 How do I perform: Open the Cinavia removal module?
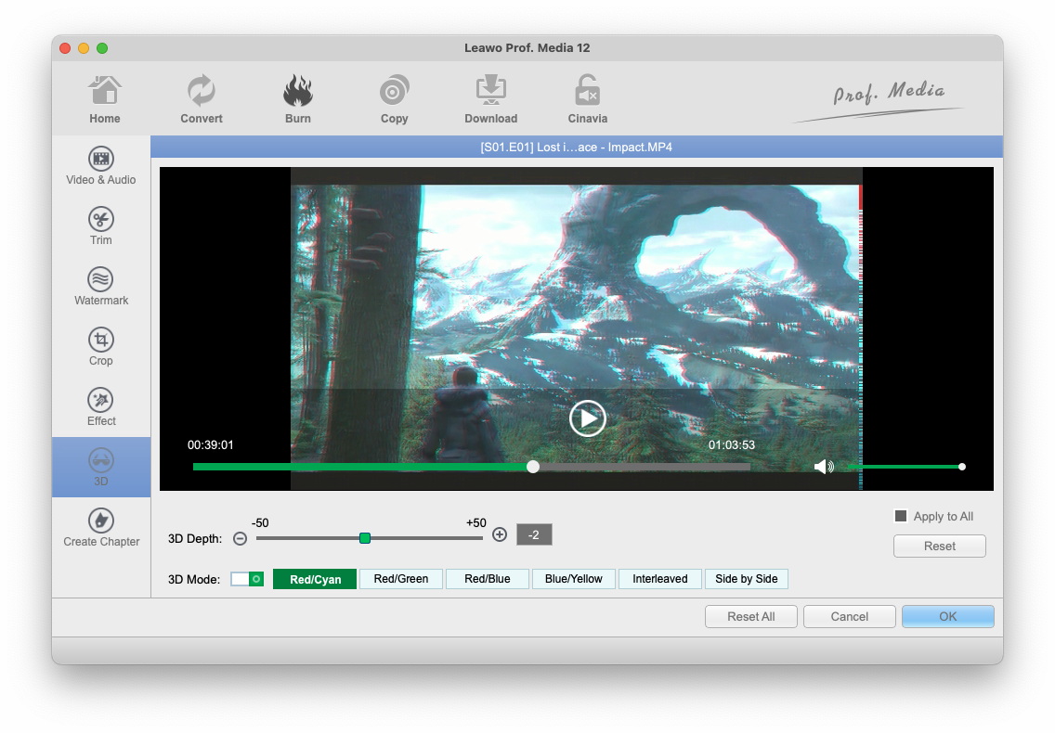587,100
